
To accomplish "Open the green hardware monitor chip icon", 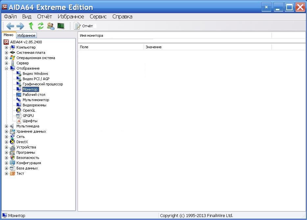I will 61,26.
